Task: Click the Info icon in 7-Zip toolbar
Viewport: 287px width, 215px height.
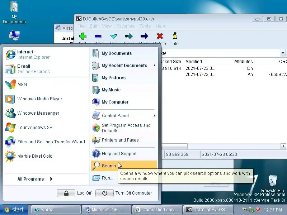Action: pyautogui.click(x=175, y=36)
